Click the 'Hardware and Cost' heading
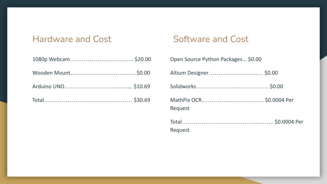327x184 pixels. pos(72,39)
